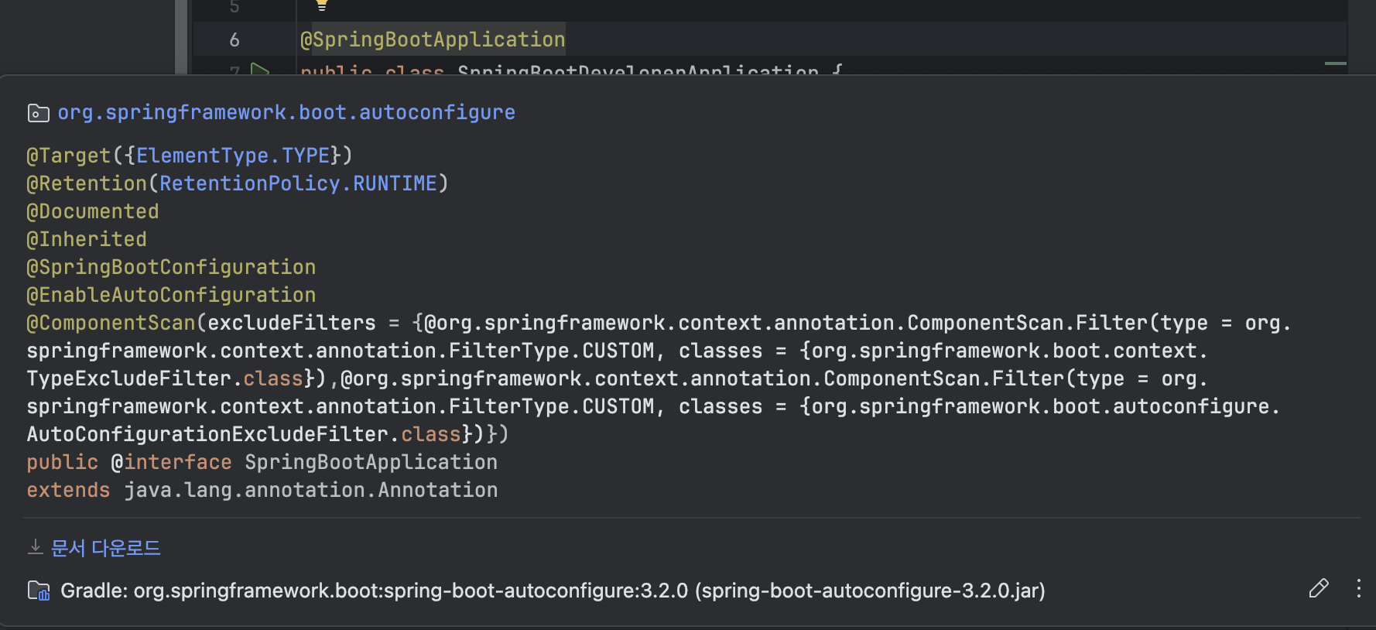Follow the ElementType.TYPE link

point(233,156)
